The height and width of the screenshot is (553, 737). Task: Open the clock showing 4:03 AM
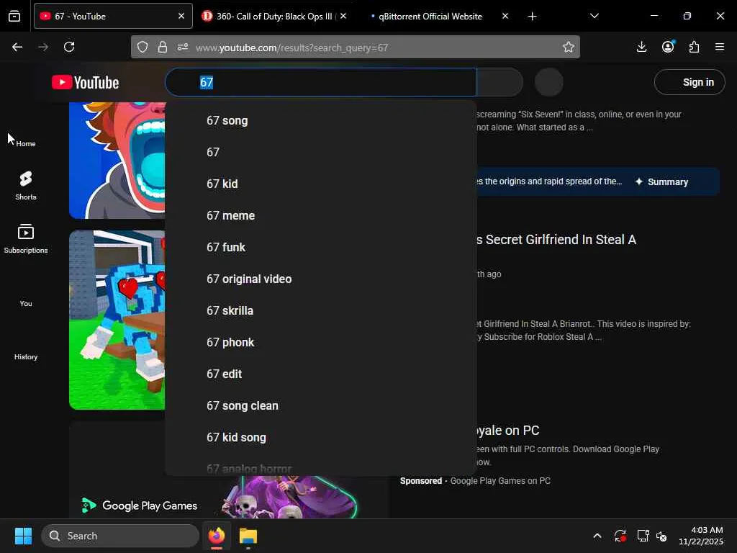click(x=701, y=536)
